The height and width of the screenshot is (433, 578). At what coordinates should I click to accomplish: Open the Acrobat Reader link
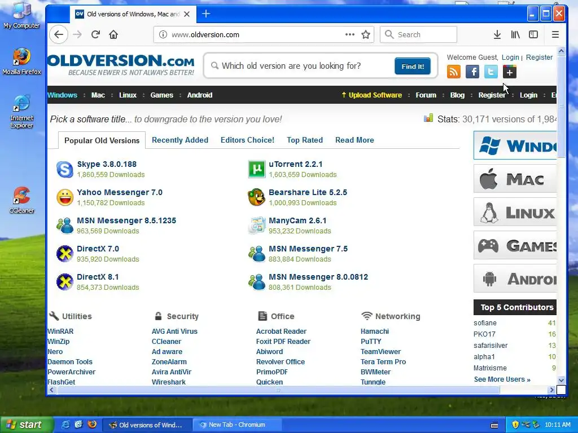pyautogui.click(x=281, y=332)
